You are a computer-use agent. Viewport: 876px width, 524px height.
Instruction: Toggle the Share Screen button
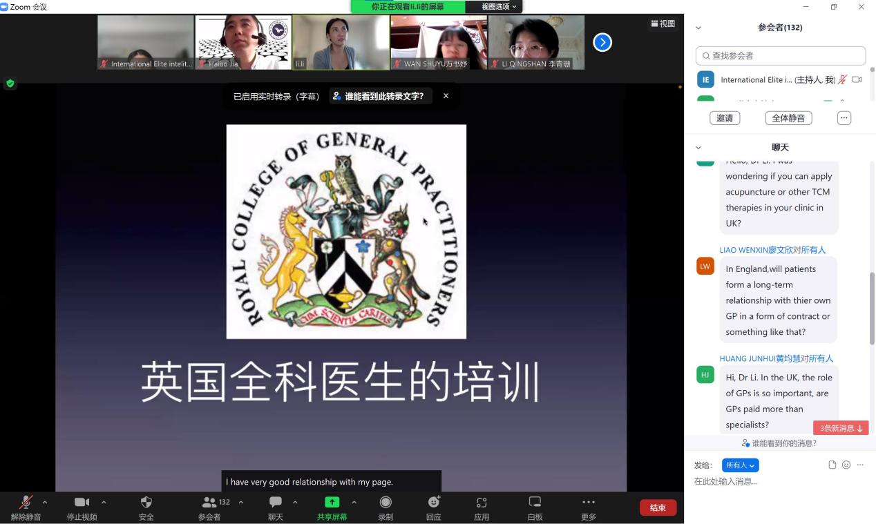pos(332,503)
